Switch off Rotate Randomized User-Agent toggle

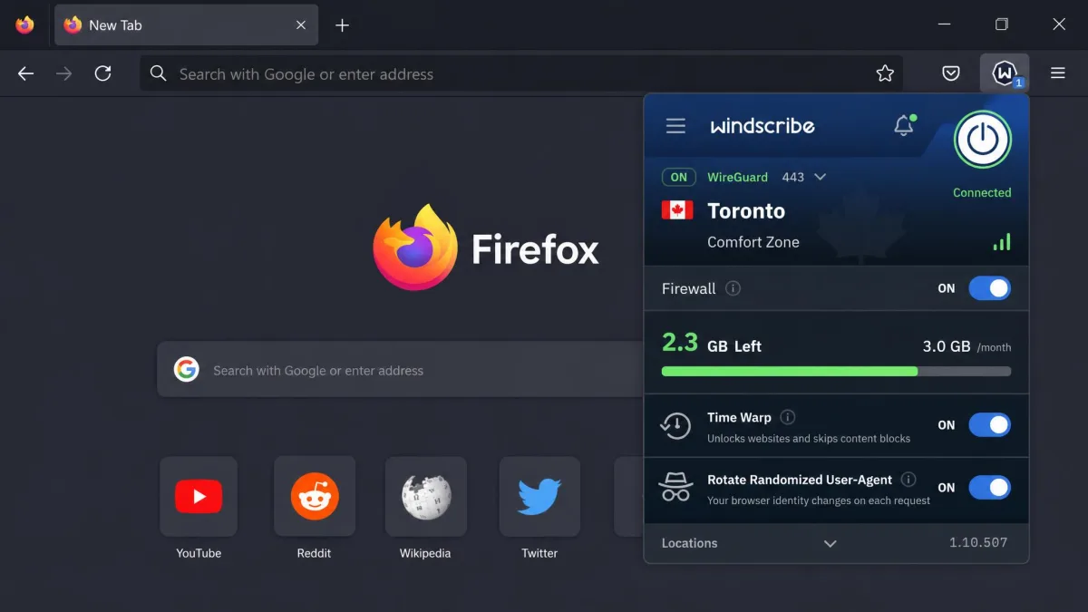pyautogui.click(x=989, y=488)
